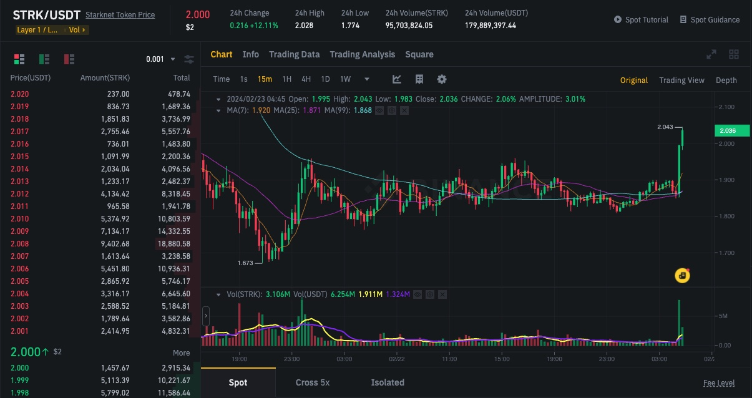Collapse the MA indicator legend
The height and width of the screenshot is (398, 752).
point(218,110)
